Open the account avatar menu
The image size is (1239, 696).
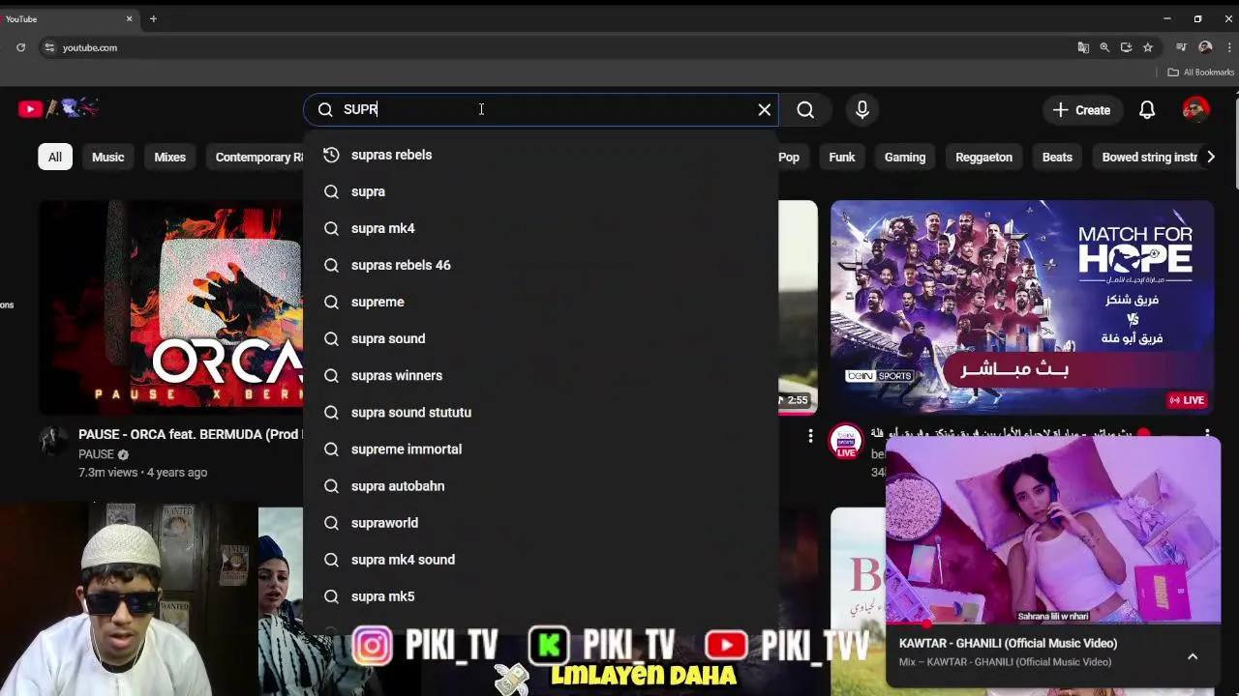(1196, 109)
